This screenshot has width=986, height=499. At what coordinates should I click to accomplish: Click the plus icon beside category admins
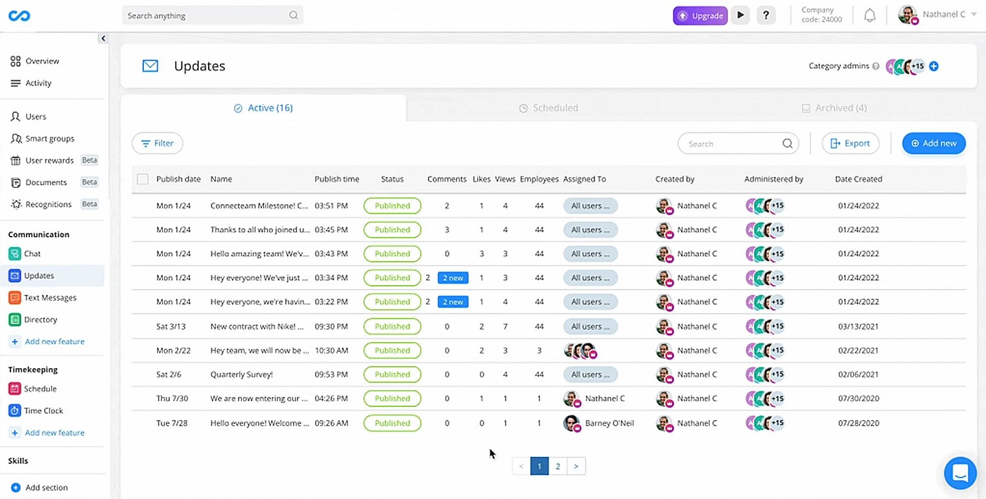point(933,66)
